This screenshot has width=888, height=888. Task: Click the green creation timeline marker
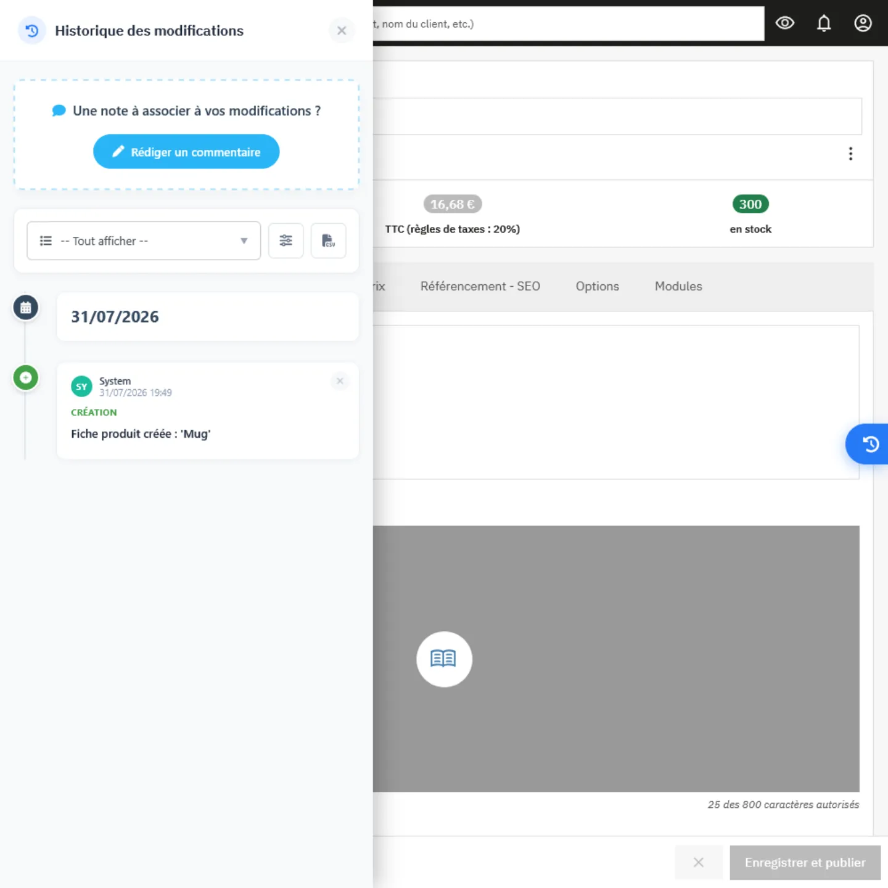[26, 377]
